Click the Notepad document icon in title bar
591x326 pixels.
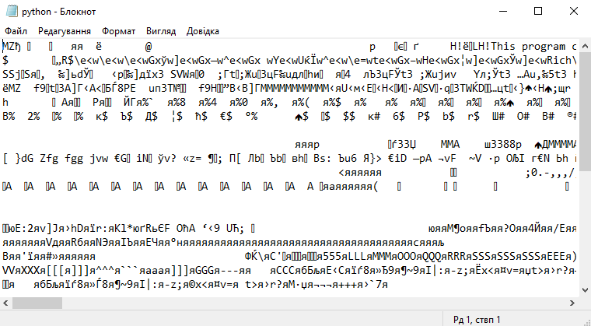12,12
